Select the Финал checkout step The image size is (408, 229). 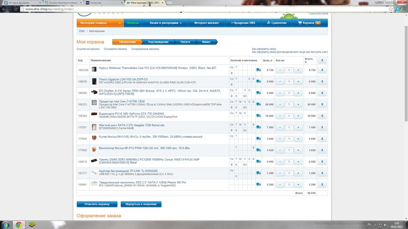[206, 42]
